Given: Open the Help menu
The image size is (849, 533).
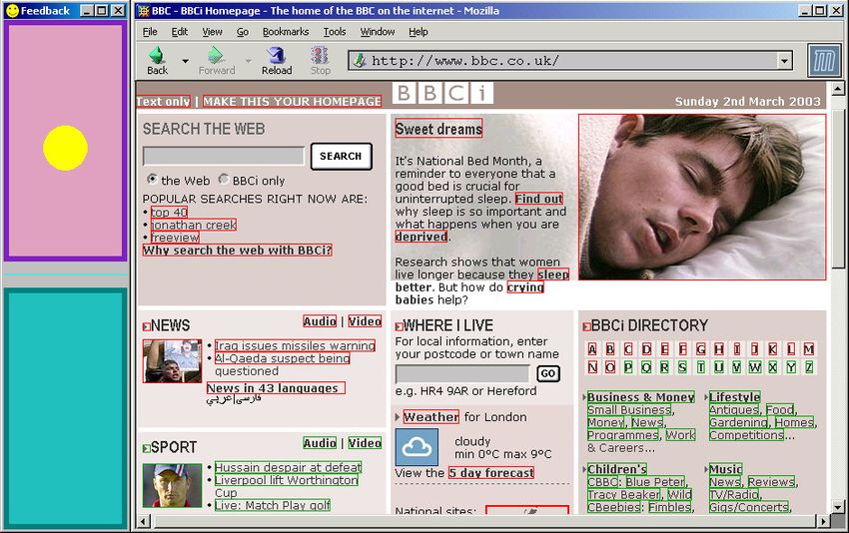Looking at the screenshot, I should point(418,32).
